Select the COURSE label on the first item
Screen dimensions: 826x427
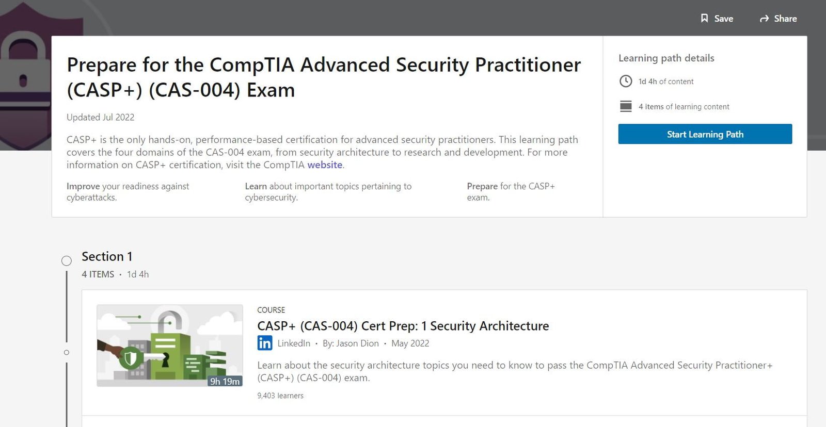pos(271,309)
